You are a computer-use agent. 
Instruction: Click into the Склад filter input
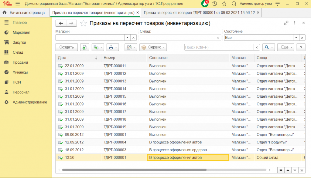click(x=177, y=38)
